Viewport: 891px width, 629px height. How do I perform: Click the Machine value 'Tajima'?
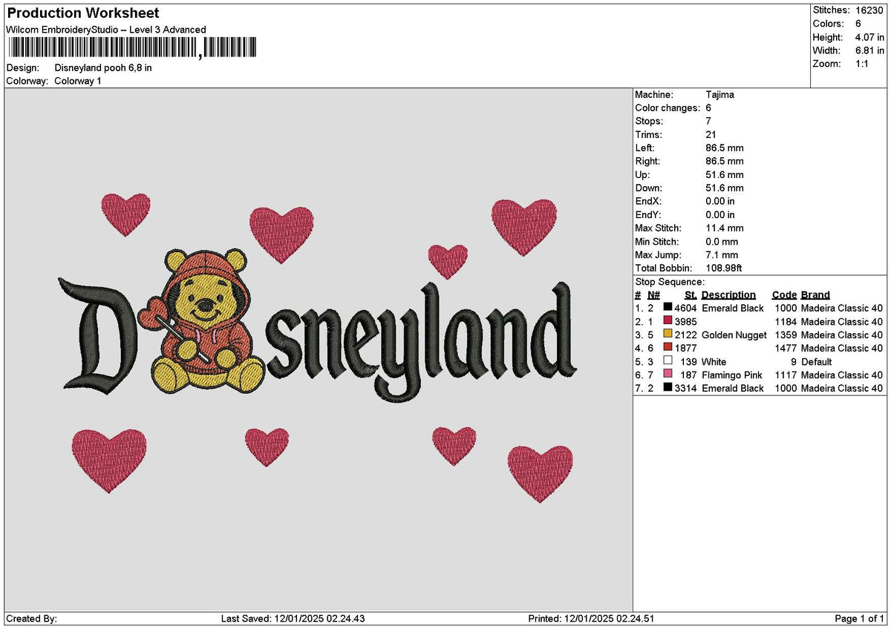point(719,95)
